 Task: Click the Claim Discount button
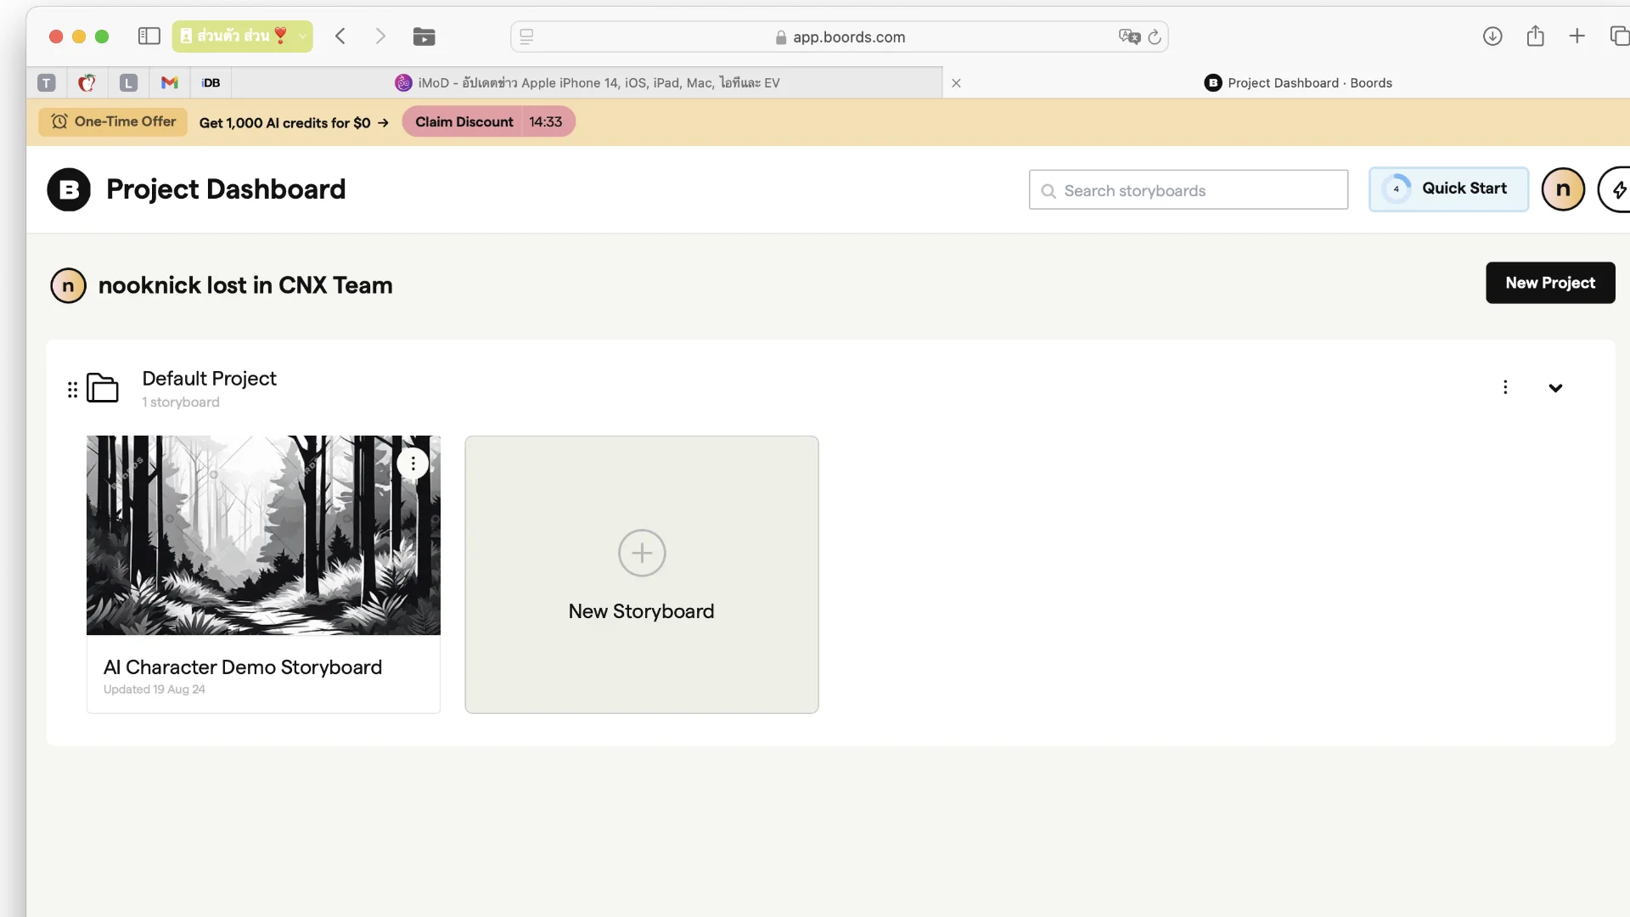pyautogui.click(x=464, y=121)
